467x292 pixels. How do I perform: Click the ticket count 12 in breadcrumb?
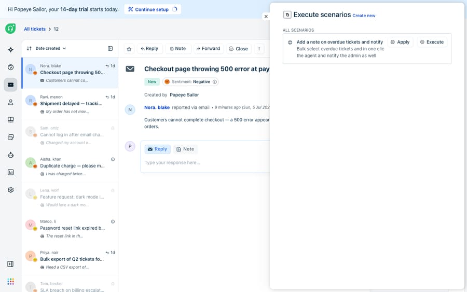56,29
